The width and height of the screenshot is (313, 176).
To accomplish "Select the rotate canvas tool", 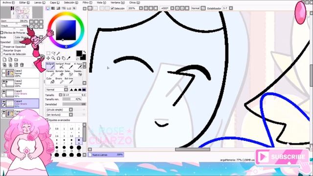I will (x=58, y=58).
